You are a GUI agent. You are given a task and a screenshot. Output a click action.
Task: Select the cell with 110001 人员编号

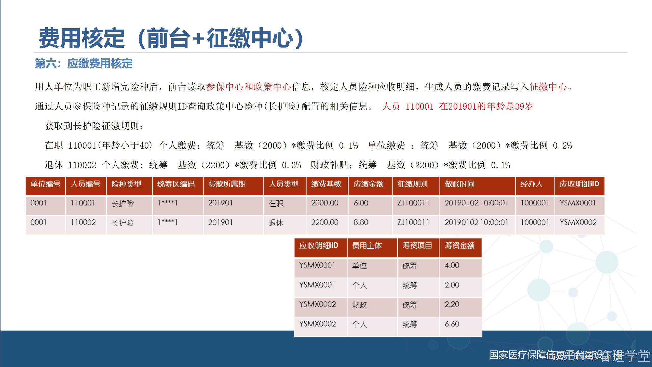pyautogui.click(x=83, y=203)
